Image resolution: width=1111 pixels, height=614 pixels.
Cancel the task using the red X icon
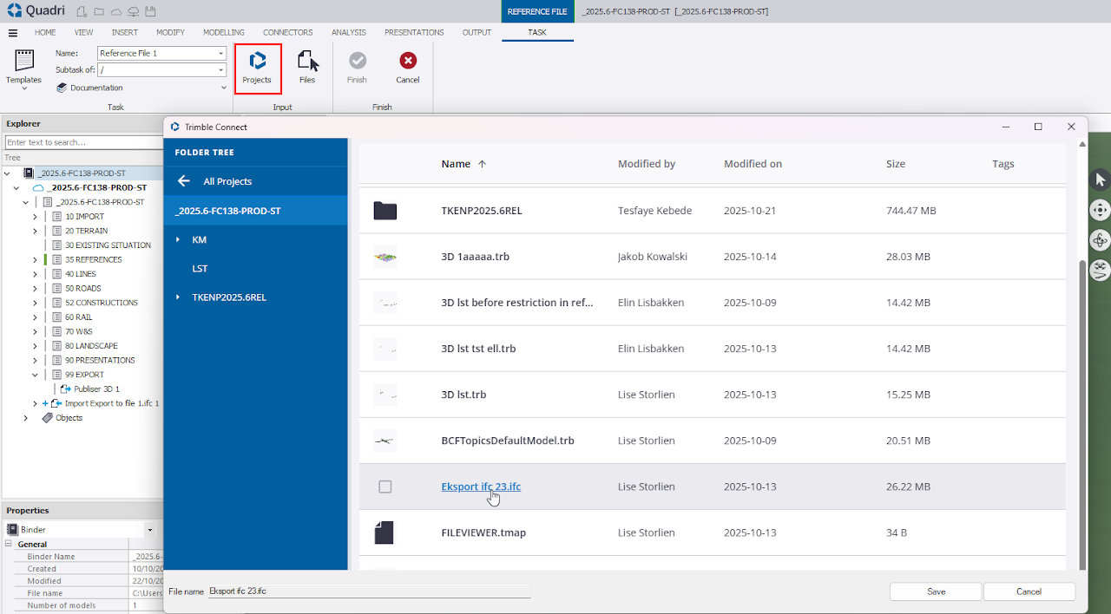(x=408, y=61)
